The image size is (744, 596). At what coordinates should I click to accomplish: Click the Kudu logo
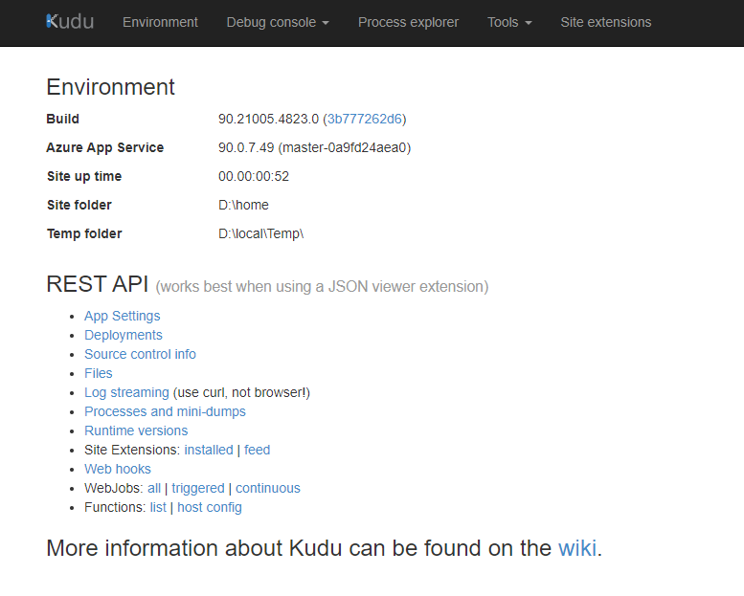(70, 22)
